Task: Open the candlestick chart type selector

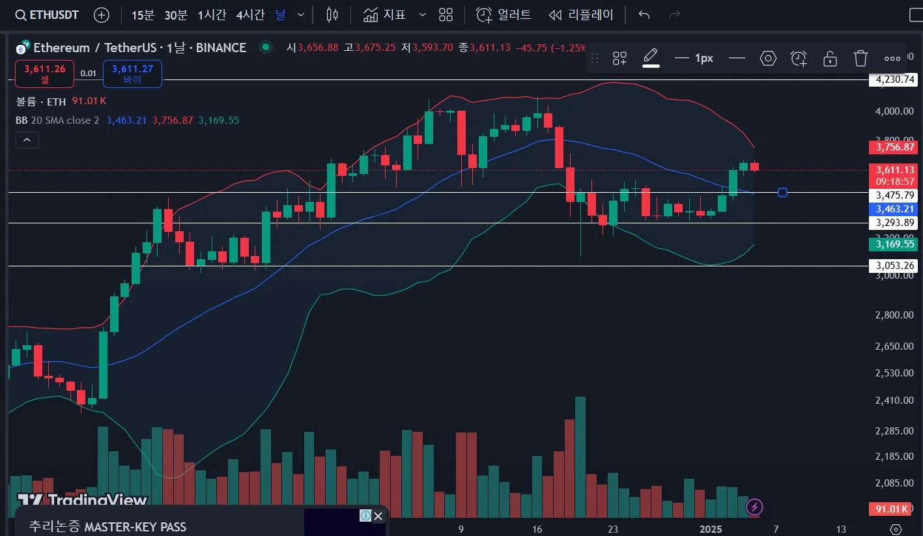Action: coord(333,14)
